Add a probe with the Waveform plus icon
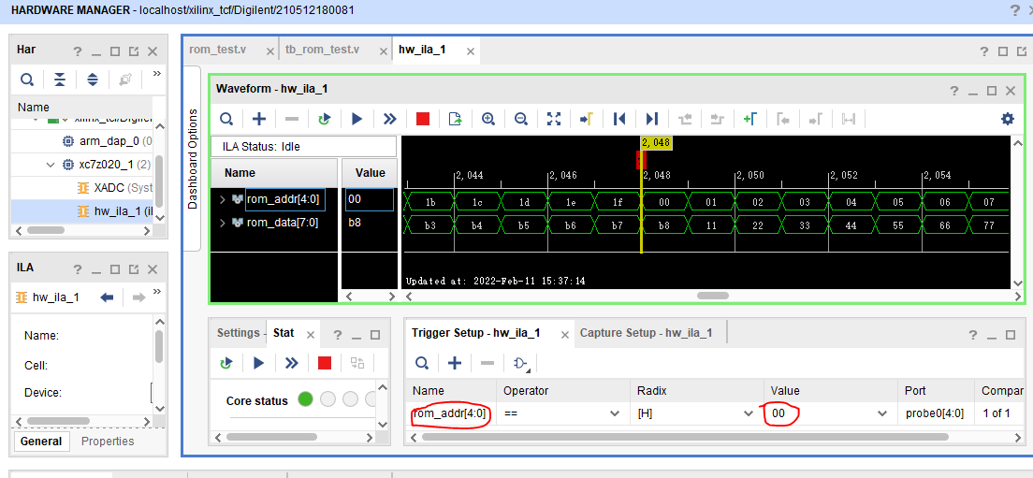This screenshot has height=478, width=1033. [259, 119]
